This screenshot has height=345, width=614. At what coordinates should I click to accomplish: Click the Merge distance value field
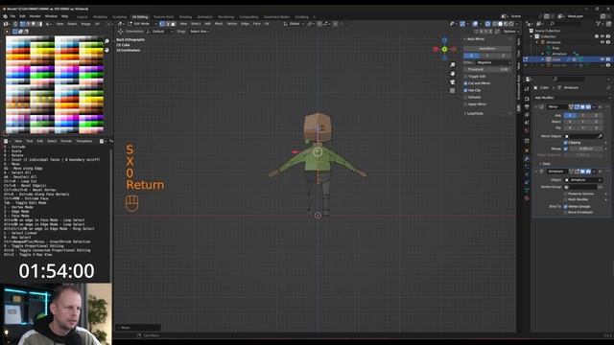[x=586, y=149]
